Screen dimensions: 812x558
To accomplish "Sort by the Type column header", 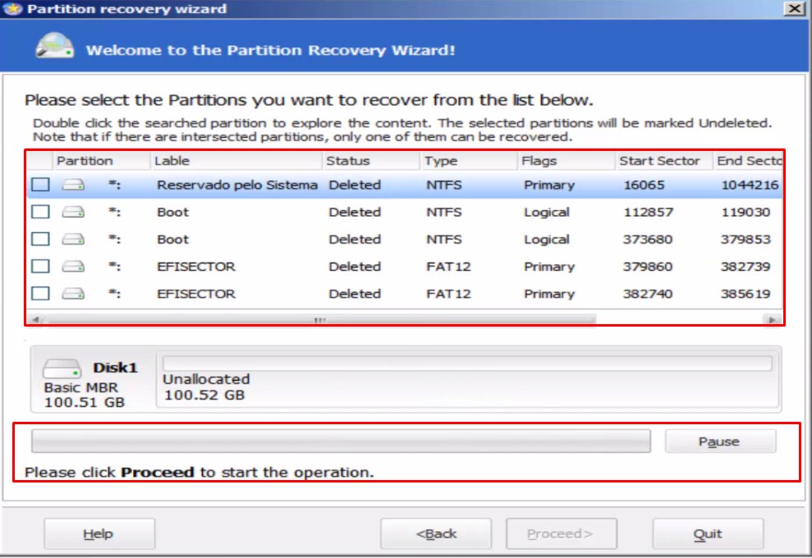I will [x=469, y=161].
